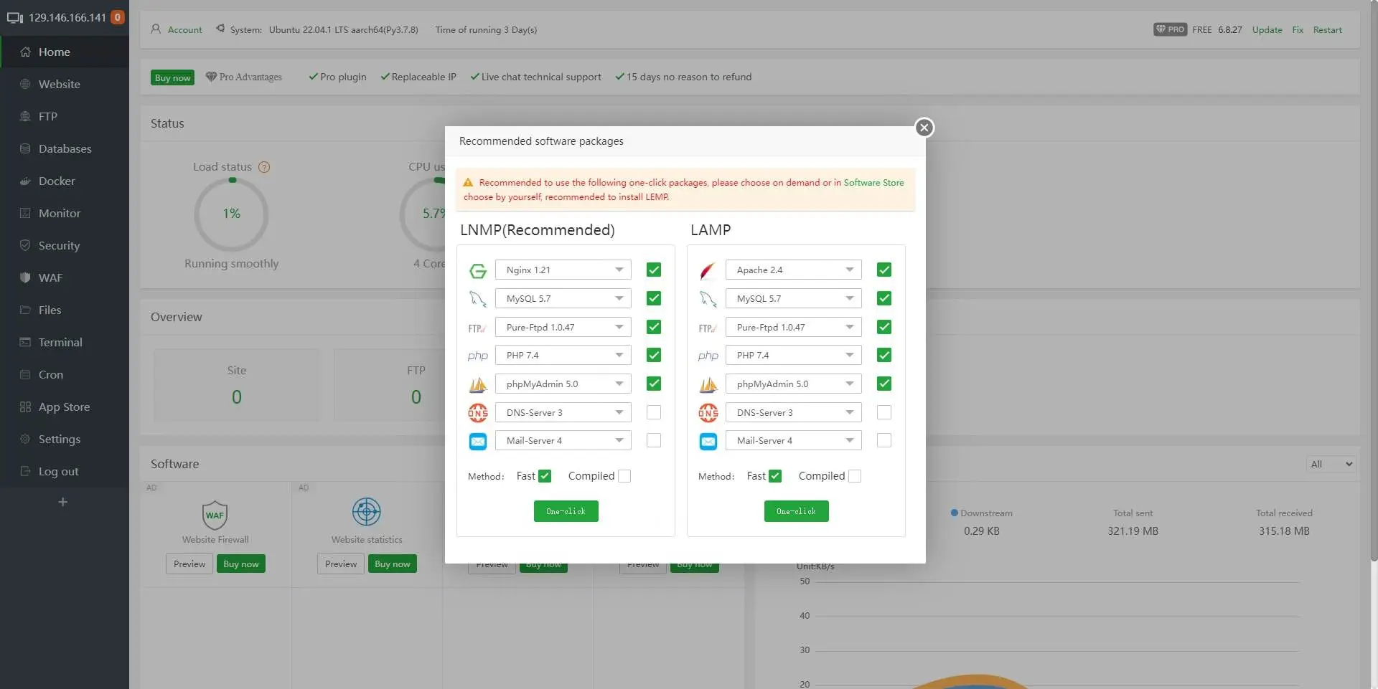Viewport: 1378px width, 689px height.
Task: Uncheck Nginx 1.21 in LNMP
Action: pos(654,270)
